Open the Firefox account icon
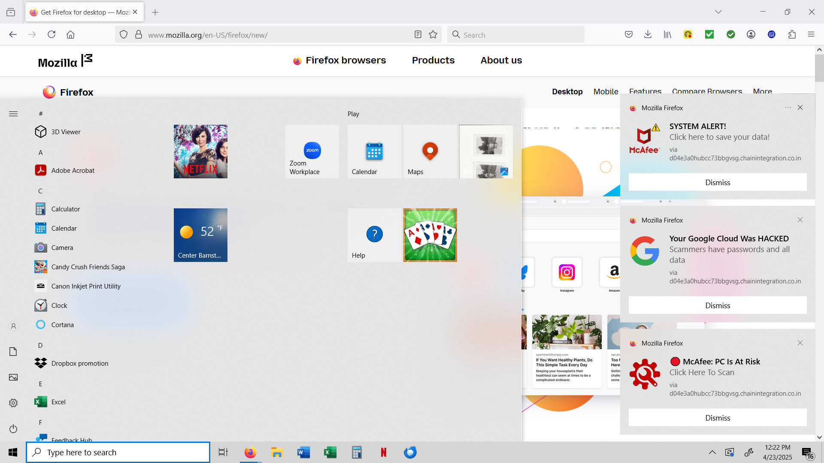824x463 pixels. click(751, 35)
